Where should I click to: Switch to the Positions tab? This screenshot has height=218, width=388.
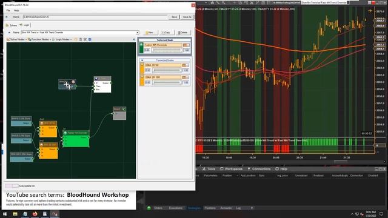tap(210, 208)
